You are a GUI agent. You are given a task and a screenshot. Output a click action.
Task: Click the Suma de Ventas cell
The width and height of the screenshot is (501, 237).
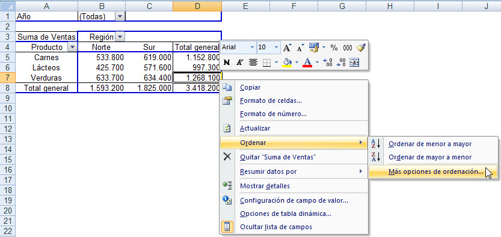(x=47, y=37)
